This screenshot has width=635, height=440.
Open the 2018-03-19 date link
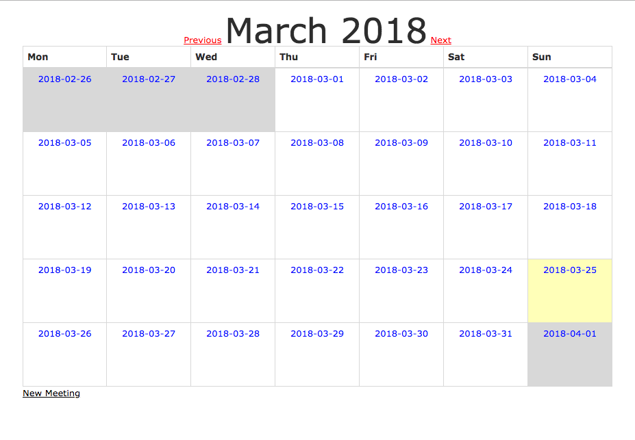64,270
